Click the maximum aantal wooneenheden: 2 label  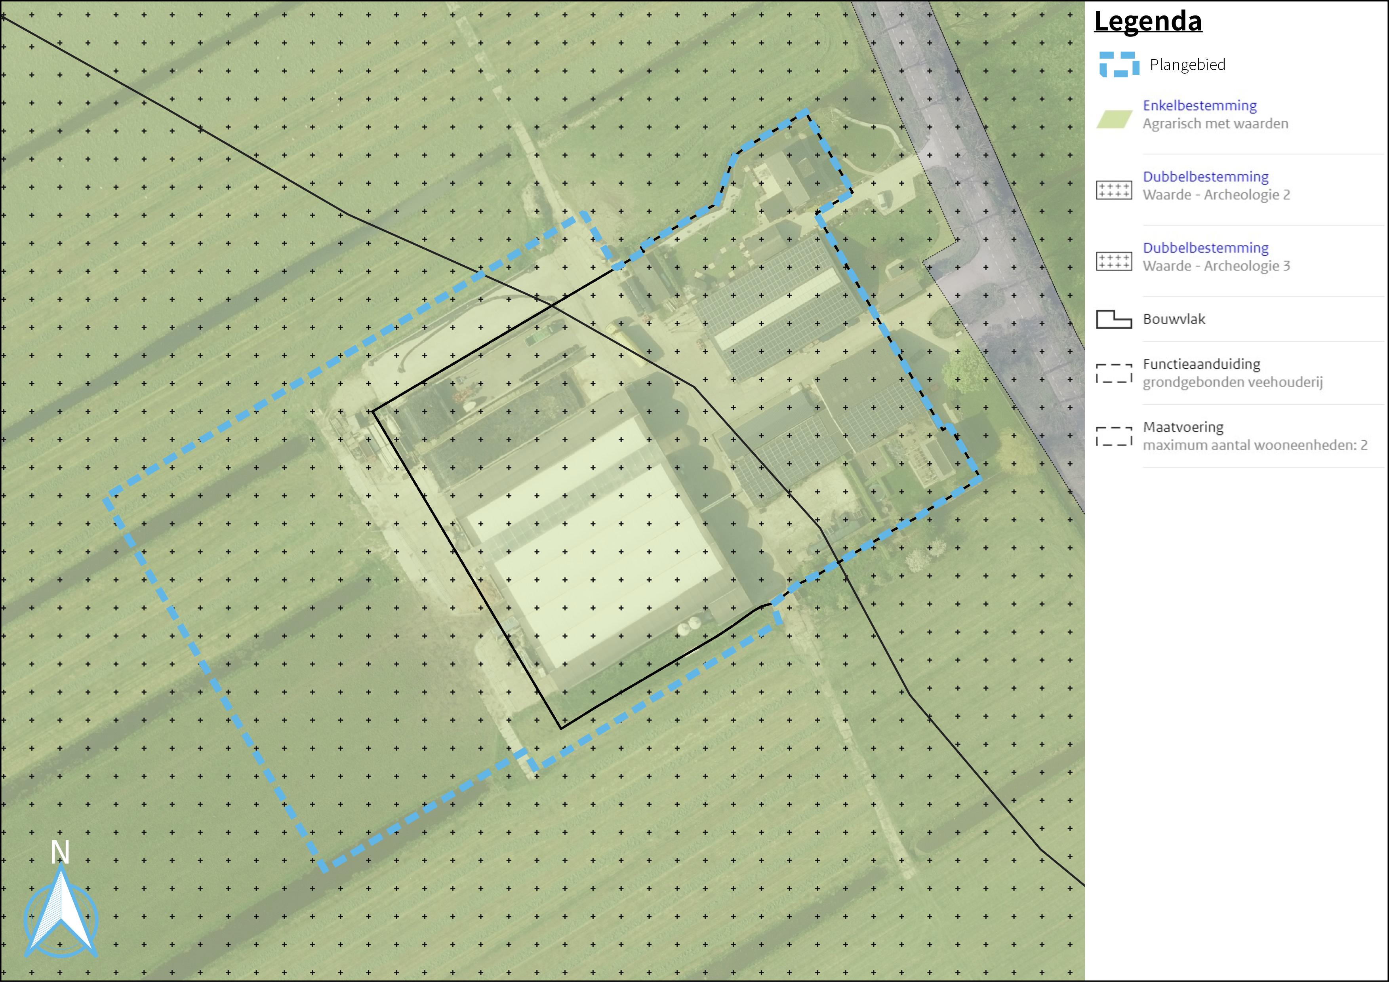1255,445
